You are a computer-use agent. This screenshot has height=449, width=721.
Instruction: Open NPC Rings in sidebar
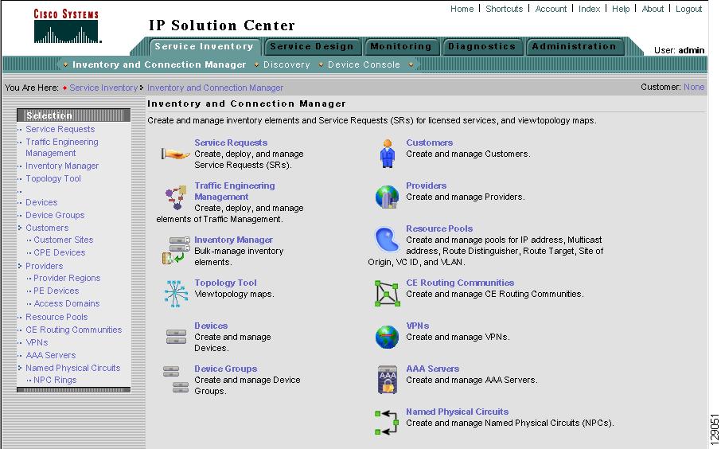[x=55, y=380]
